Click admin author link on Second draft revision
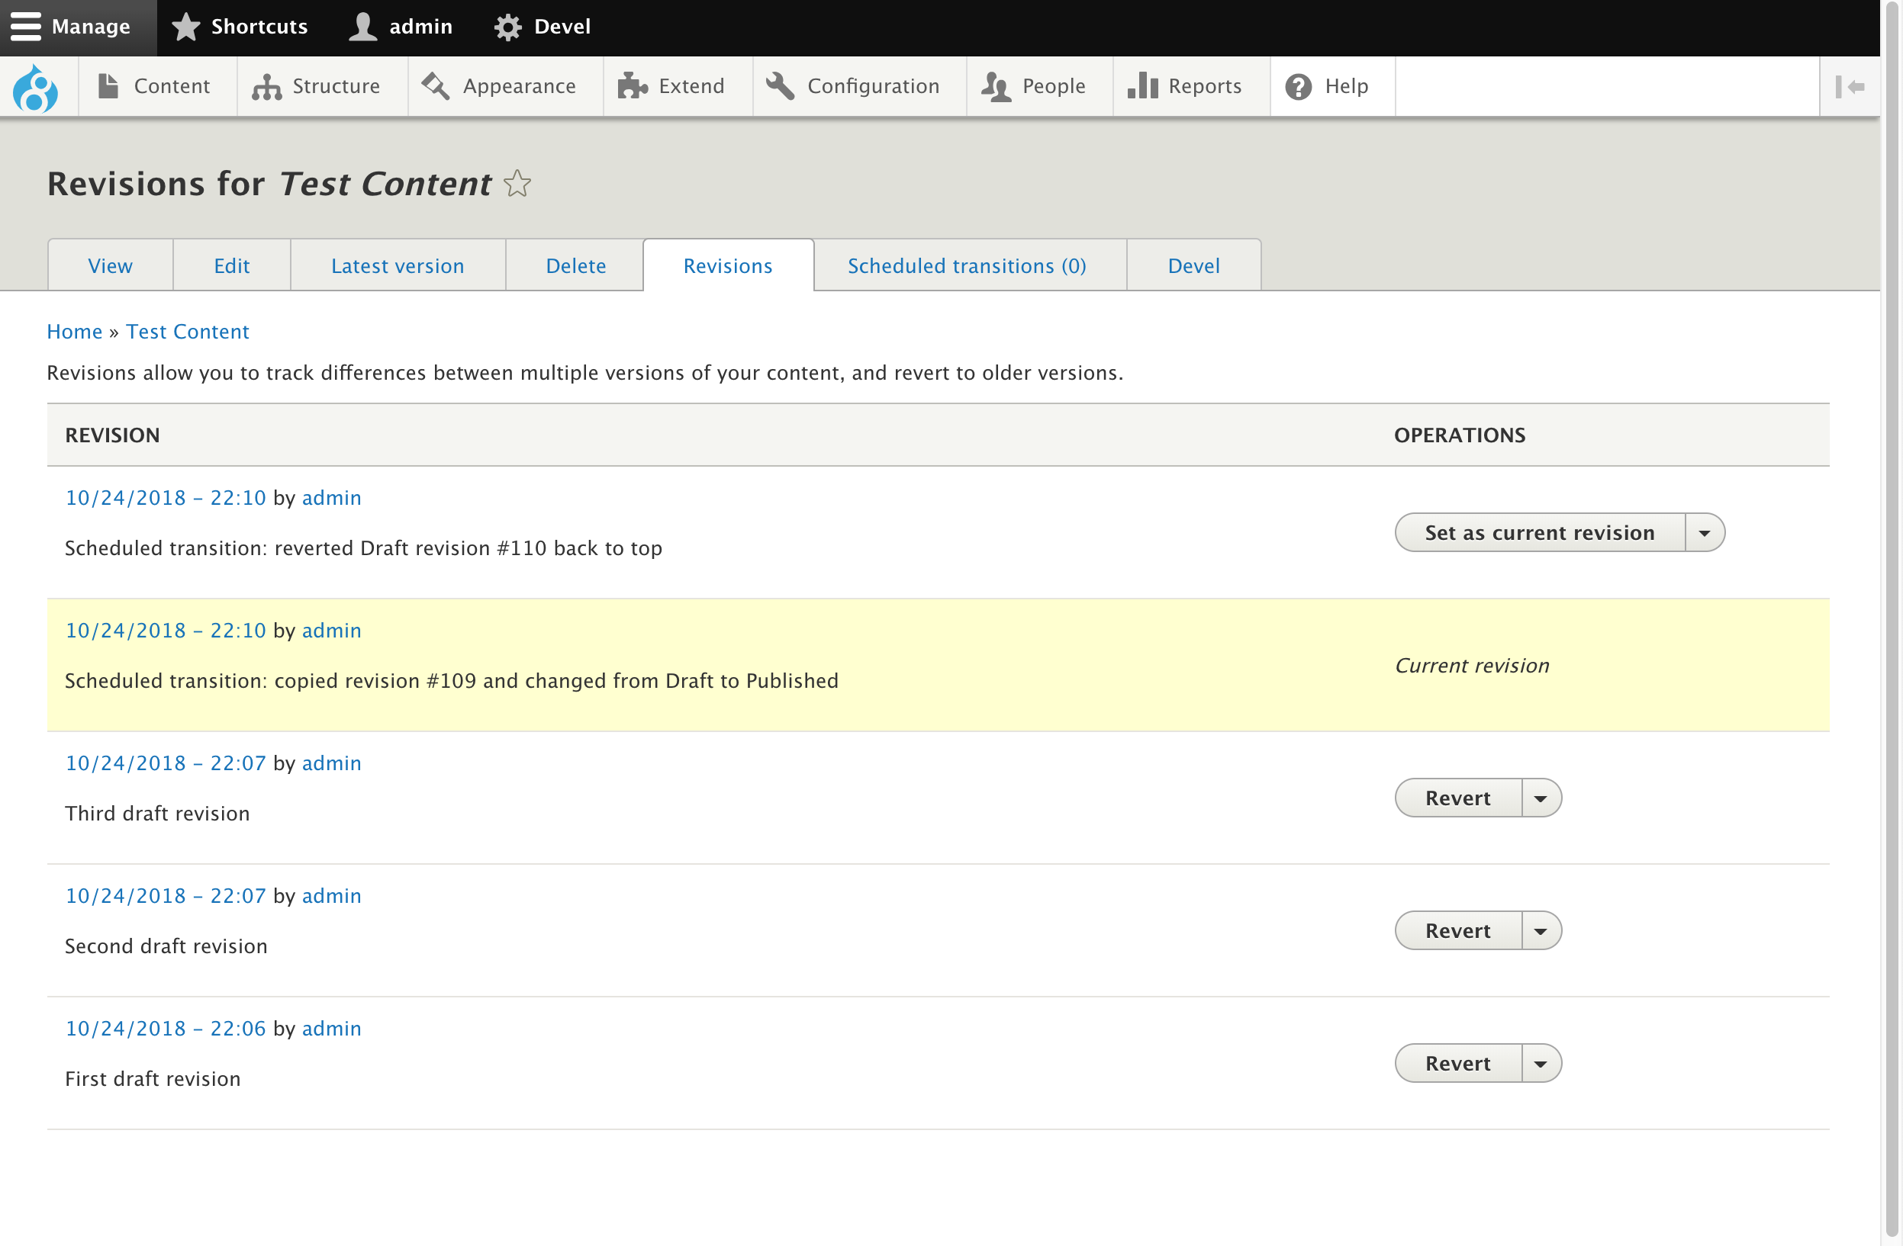 click(332, 896)
